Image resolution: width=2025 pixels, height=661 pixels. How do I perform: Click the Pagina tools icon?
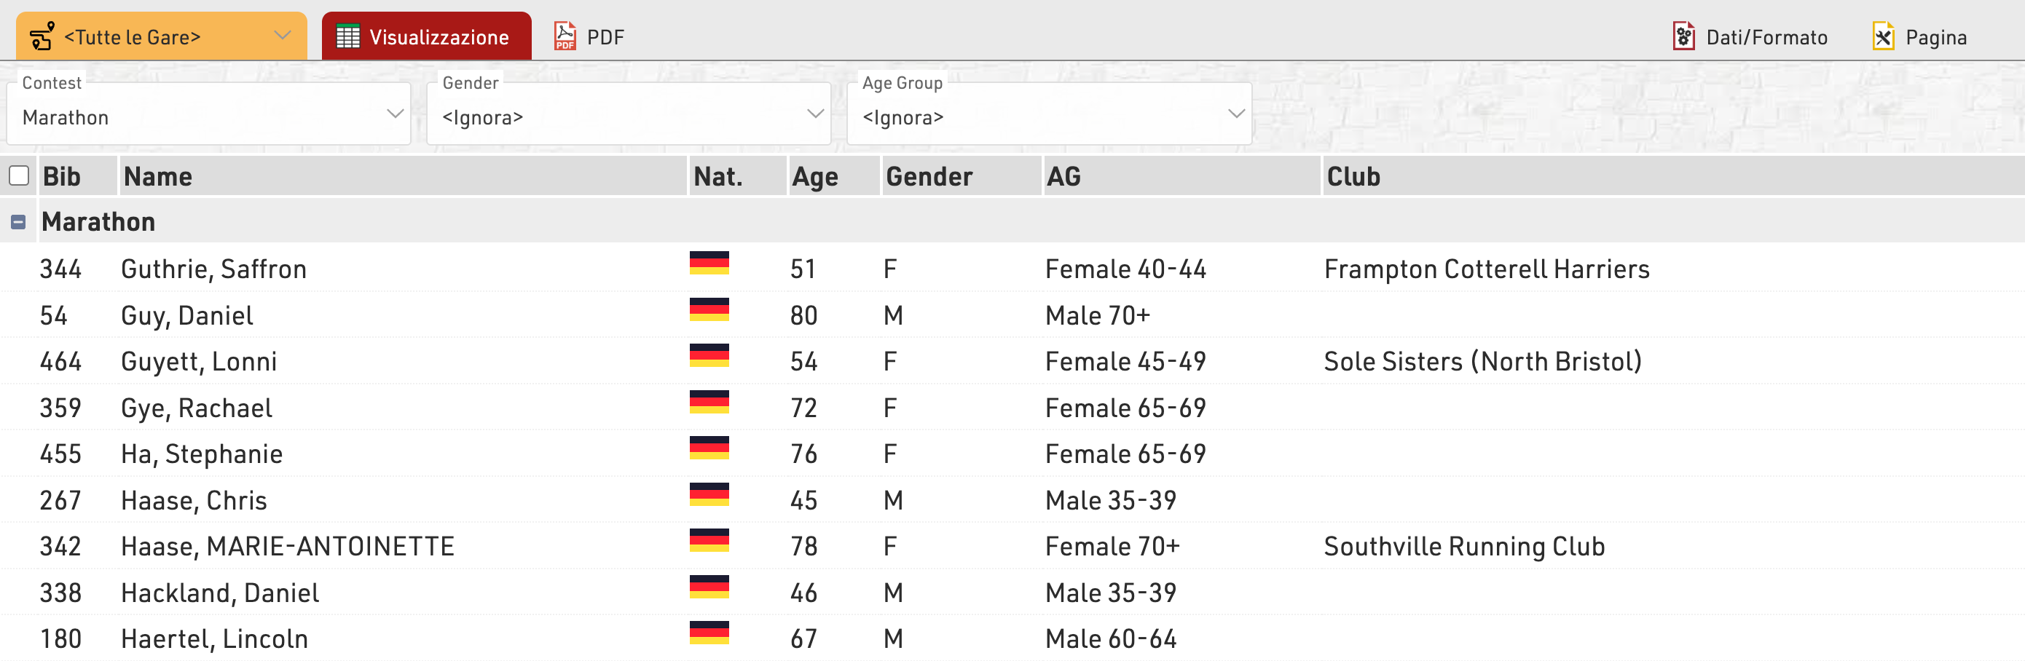(x=1883, y=37)
